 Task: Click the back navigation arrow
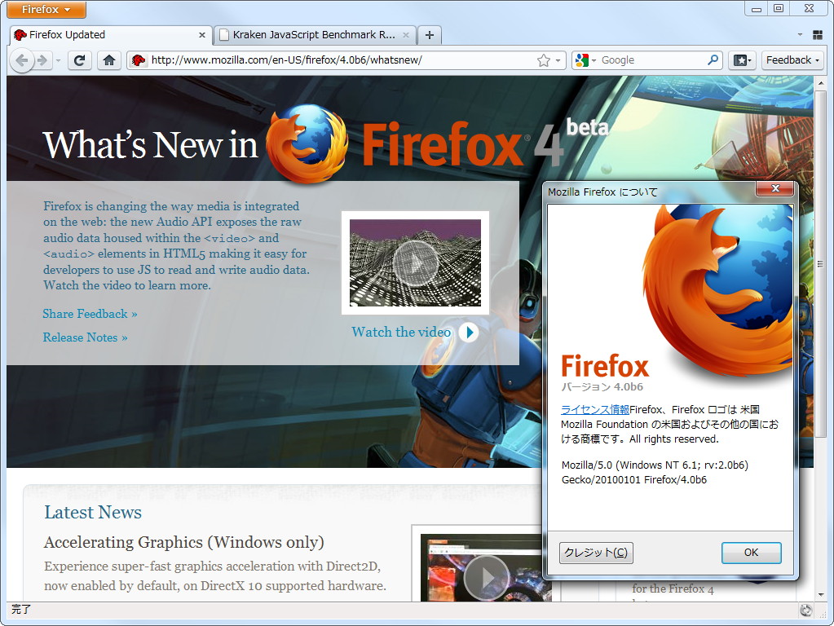pos(22,60)
